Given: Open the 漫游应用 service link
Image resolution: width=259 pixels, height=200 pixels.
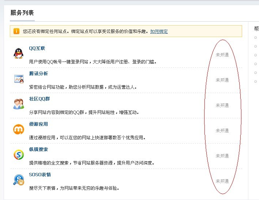Looking at the screenshot, I should 38,124.
